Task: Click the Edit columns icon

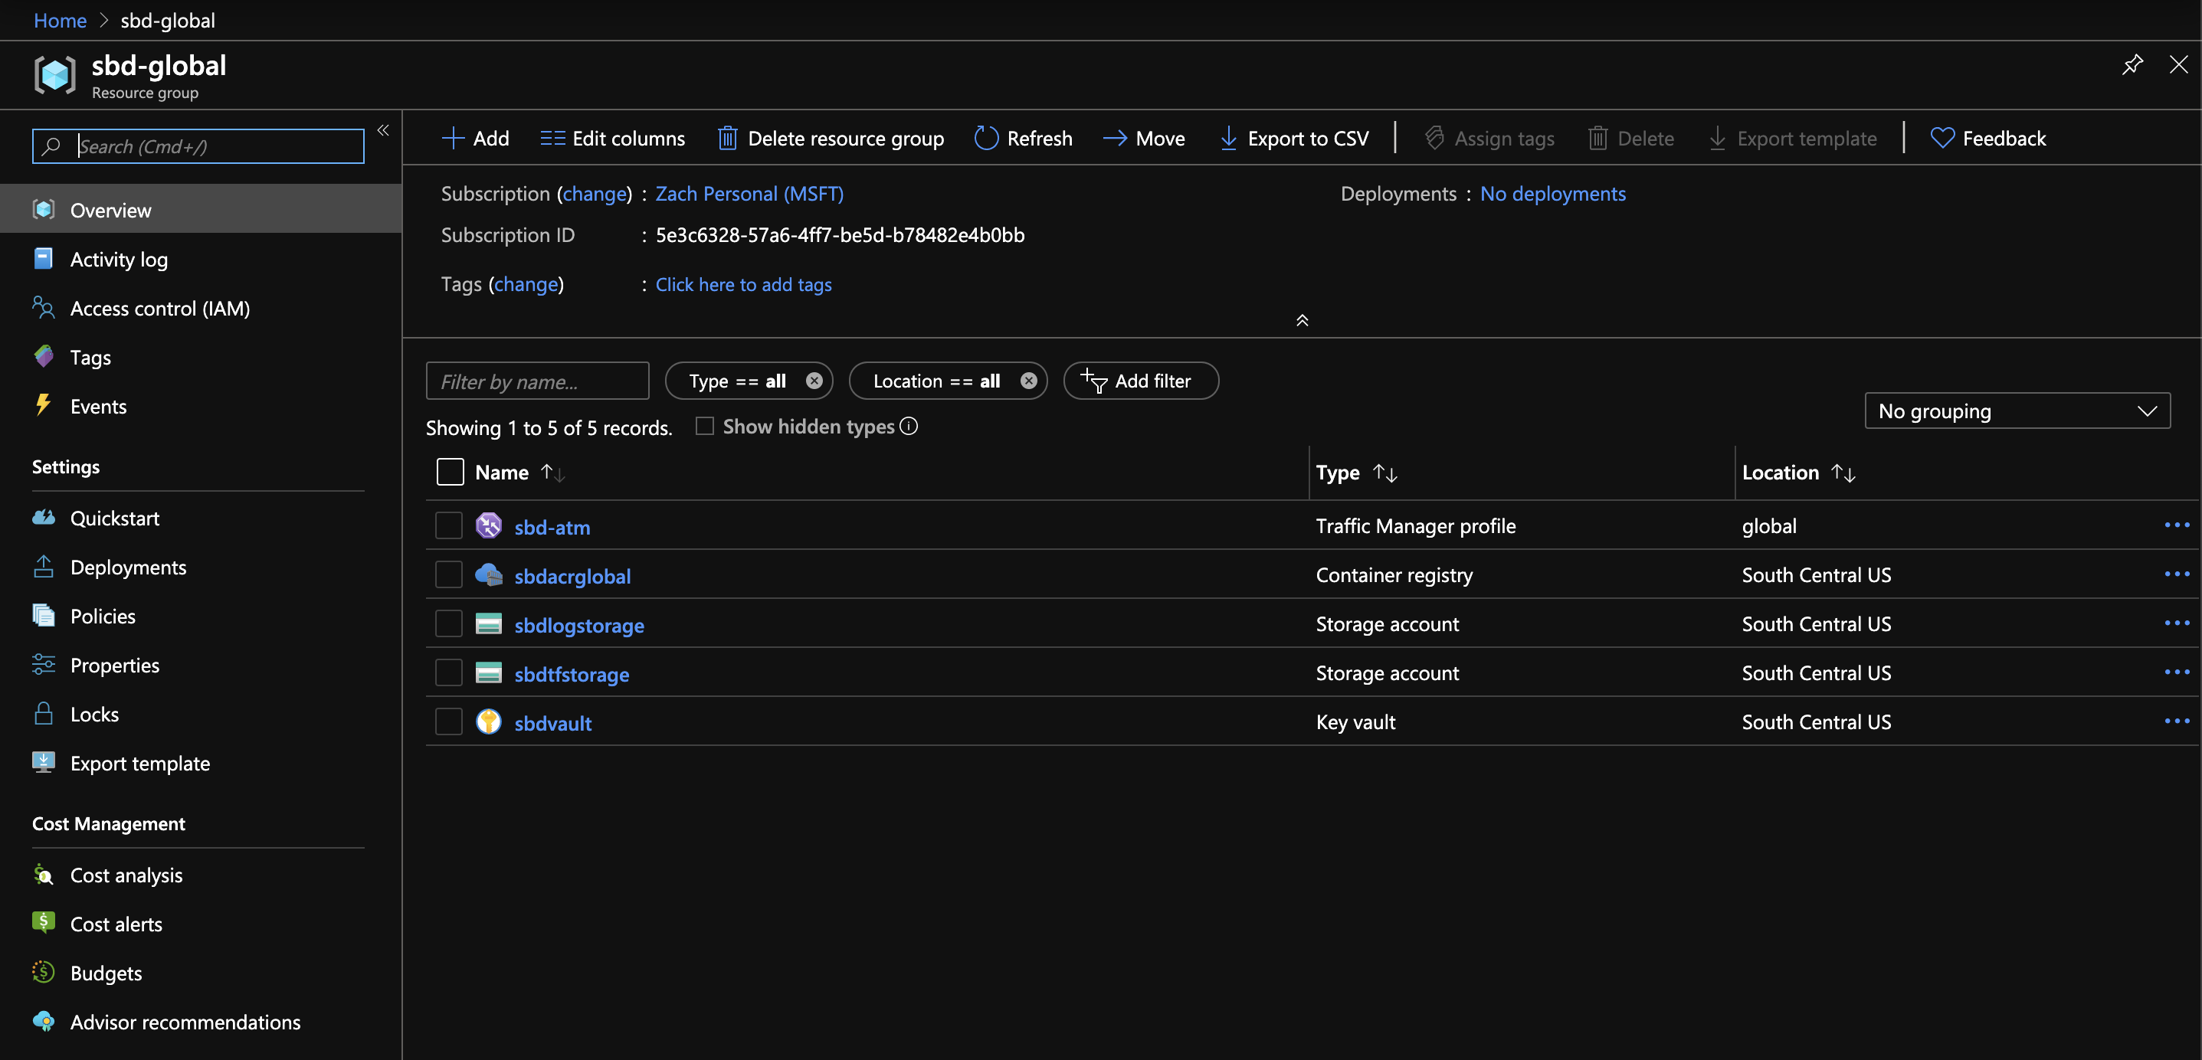Action: [552, 138]
